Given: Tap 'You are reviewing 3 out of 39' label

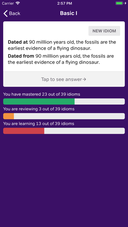Looking at the screenshot, I should click(x=39, y=109).
